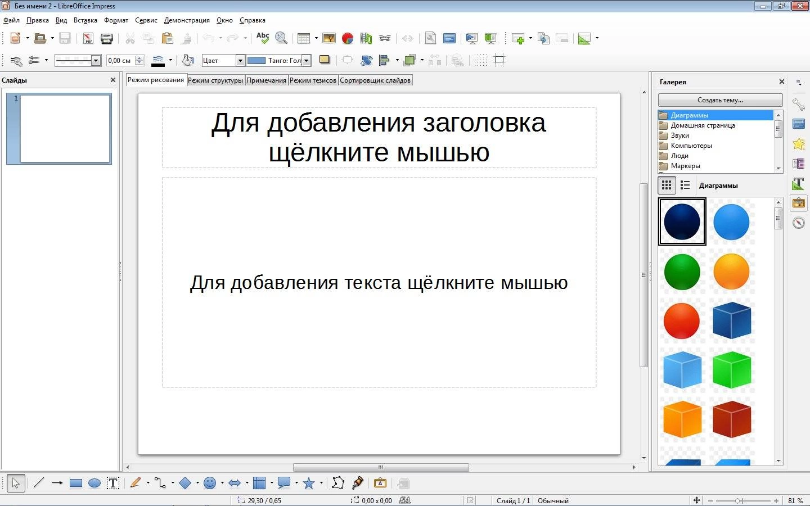This screenshot has width=810, height=506.
Task: Expand symbol shapes smiley dropdown arrow
Action: coord(222,482)
